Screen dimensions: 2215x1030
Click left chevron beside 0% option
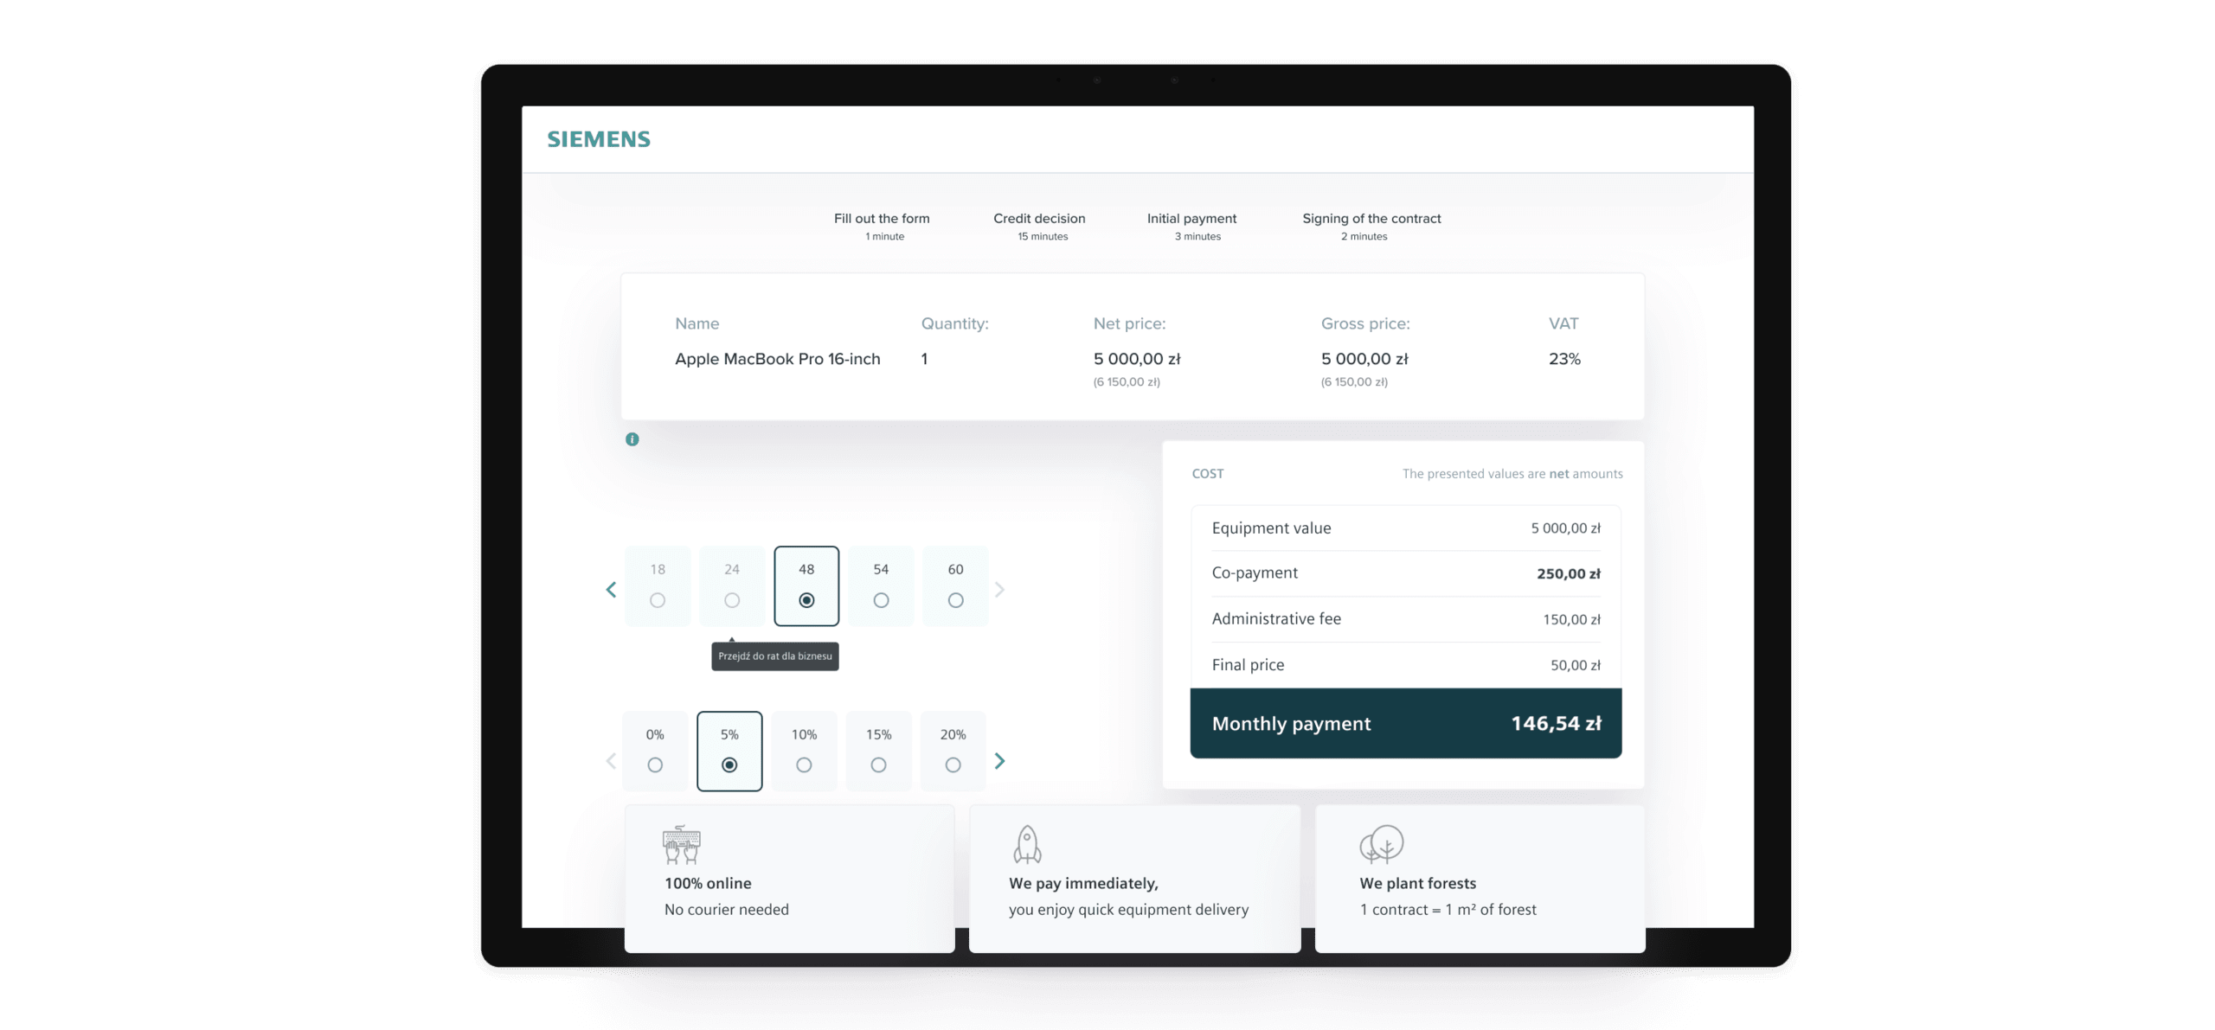coord(611,761)
